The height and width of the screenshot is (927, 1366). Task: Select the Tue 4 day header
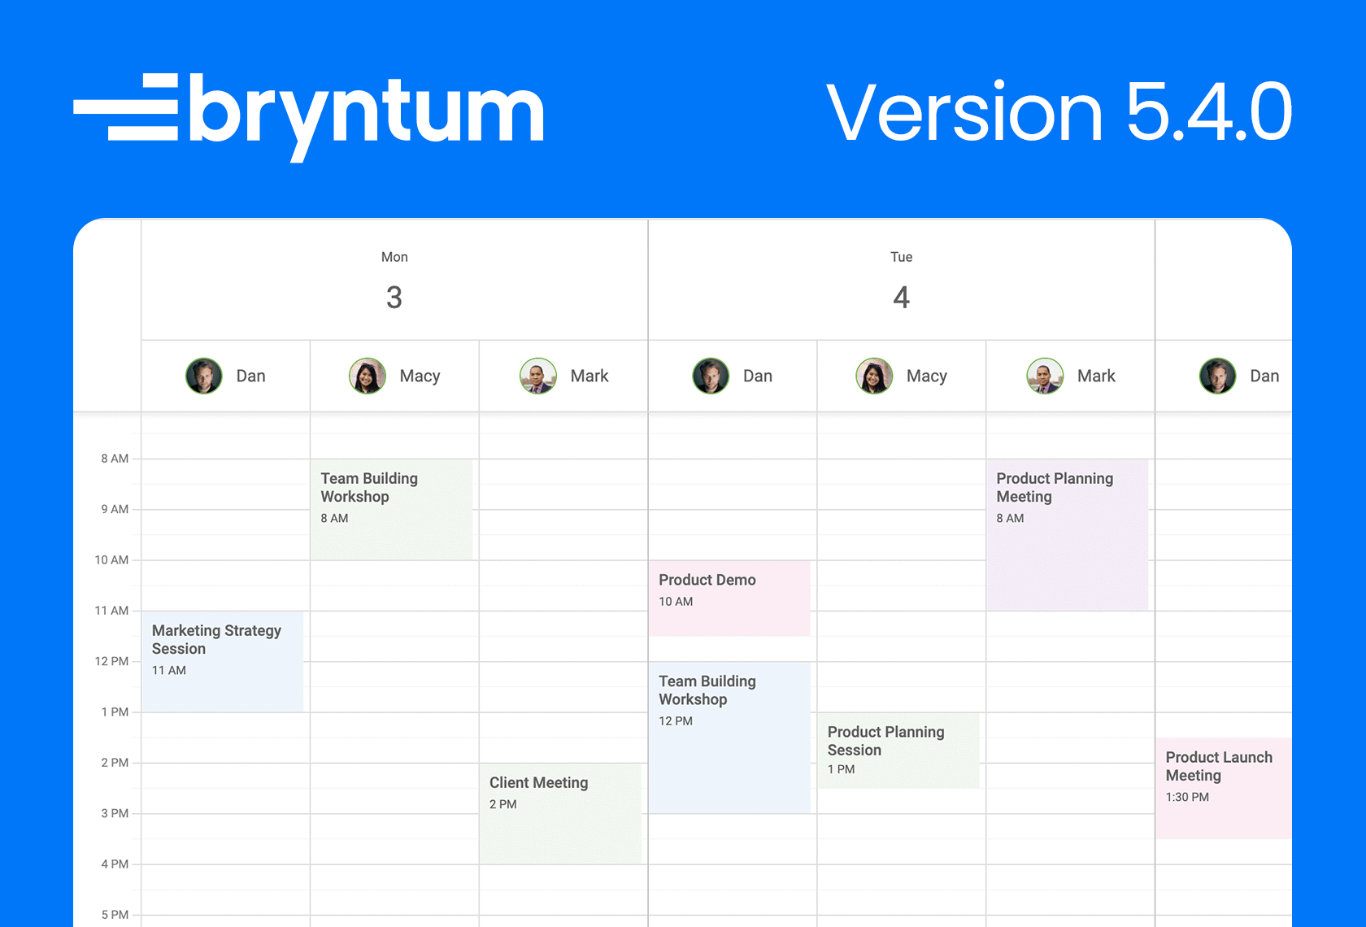click(901, 281)
